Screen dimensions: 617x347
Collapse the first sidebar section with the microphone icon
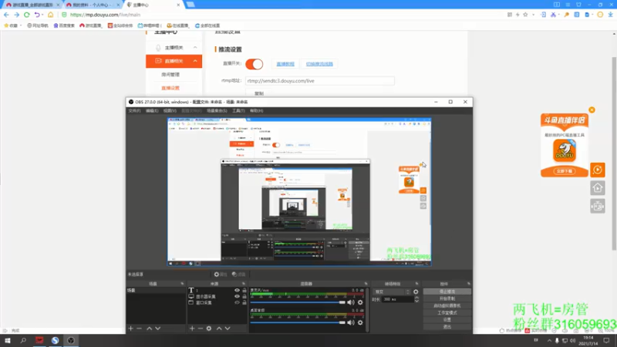coord(195,48)
